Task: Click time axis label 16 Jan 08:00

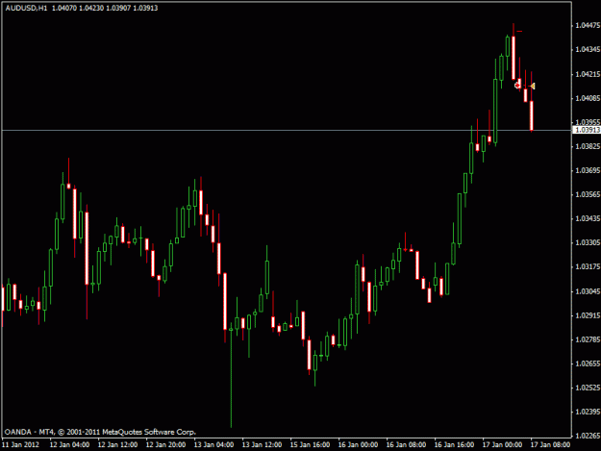Action: [406, 444]
